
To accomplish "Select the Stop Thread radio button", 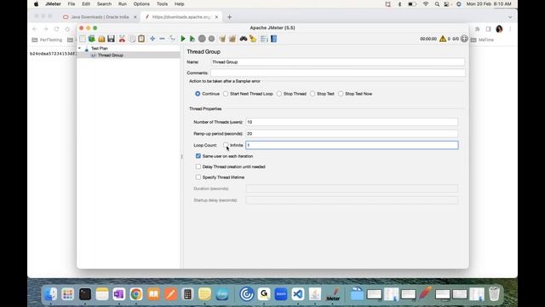I will 279,94.
